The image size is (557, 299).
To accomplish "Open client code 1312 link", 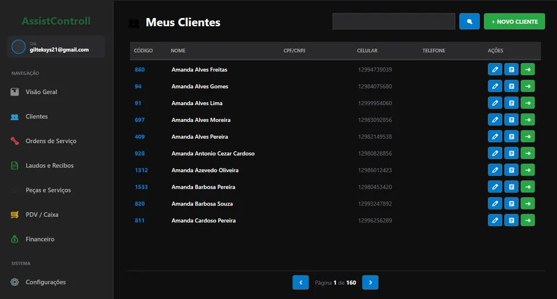I will point(141,170).
